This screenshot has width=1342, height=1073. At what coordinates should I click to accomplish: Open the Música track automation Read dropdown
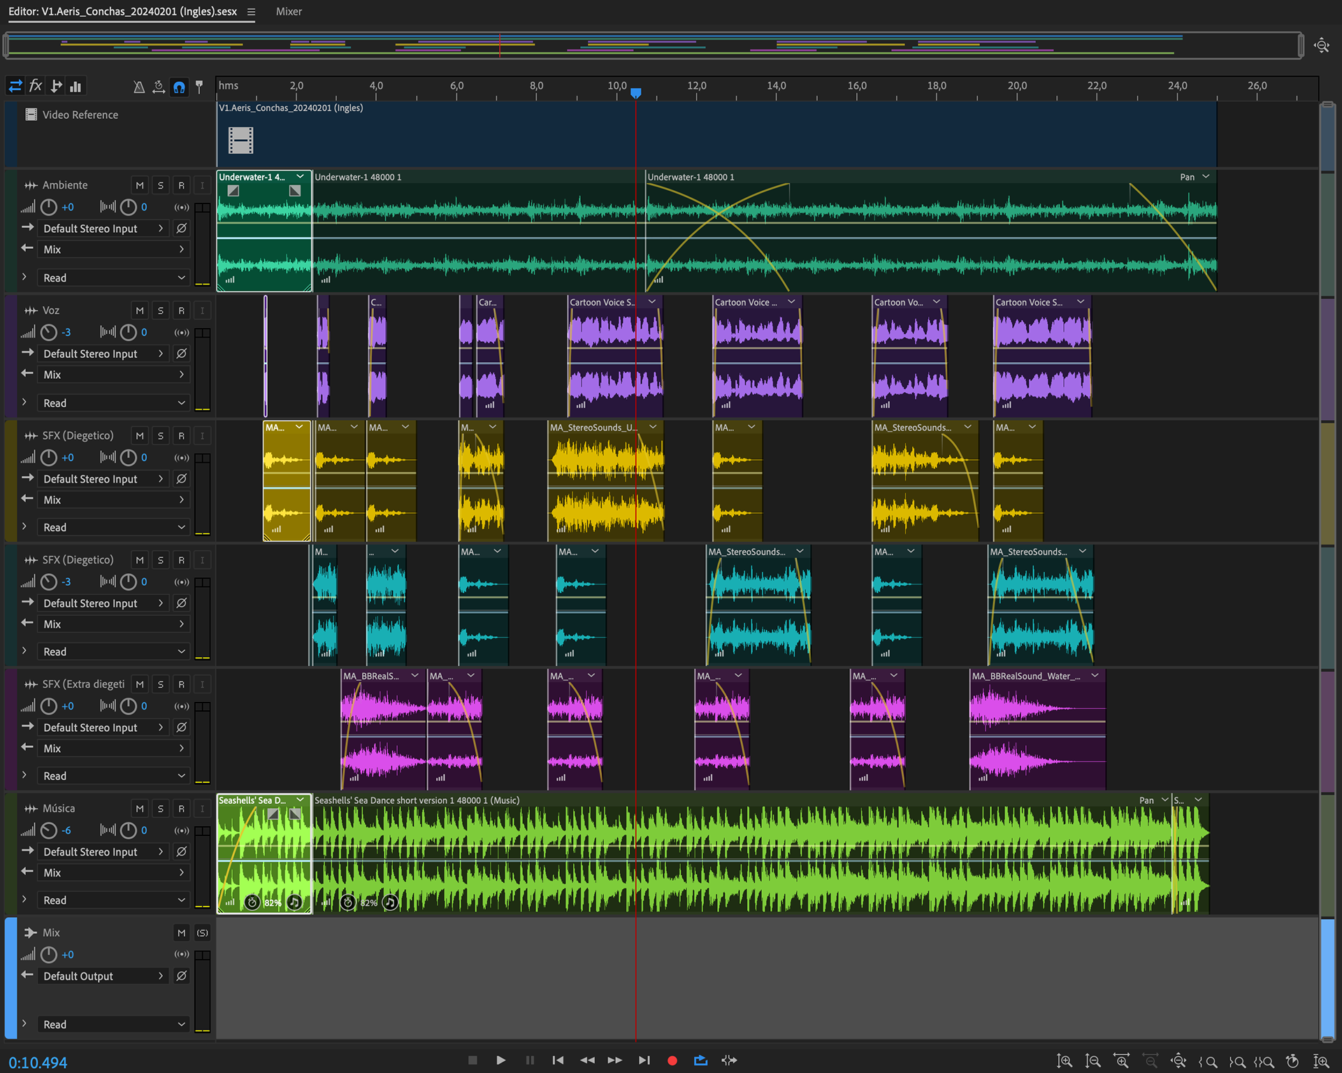click(113, 900)
